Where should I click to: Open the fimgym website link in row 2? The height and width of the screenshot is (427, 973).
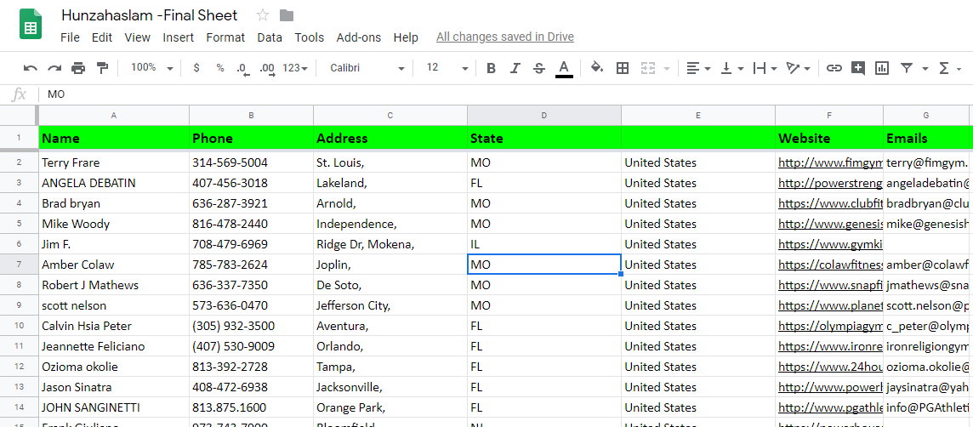coord(829,162)
